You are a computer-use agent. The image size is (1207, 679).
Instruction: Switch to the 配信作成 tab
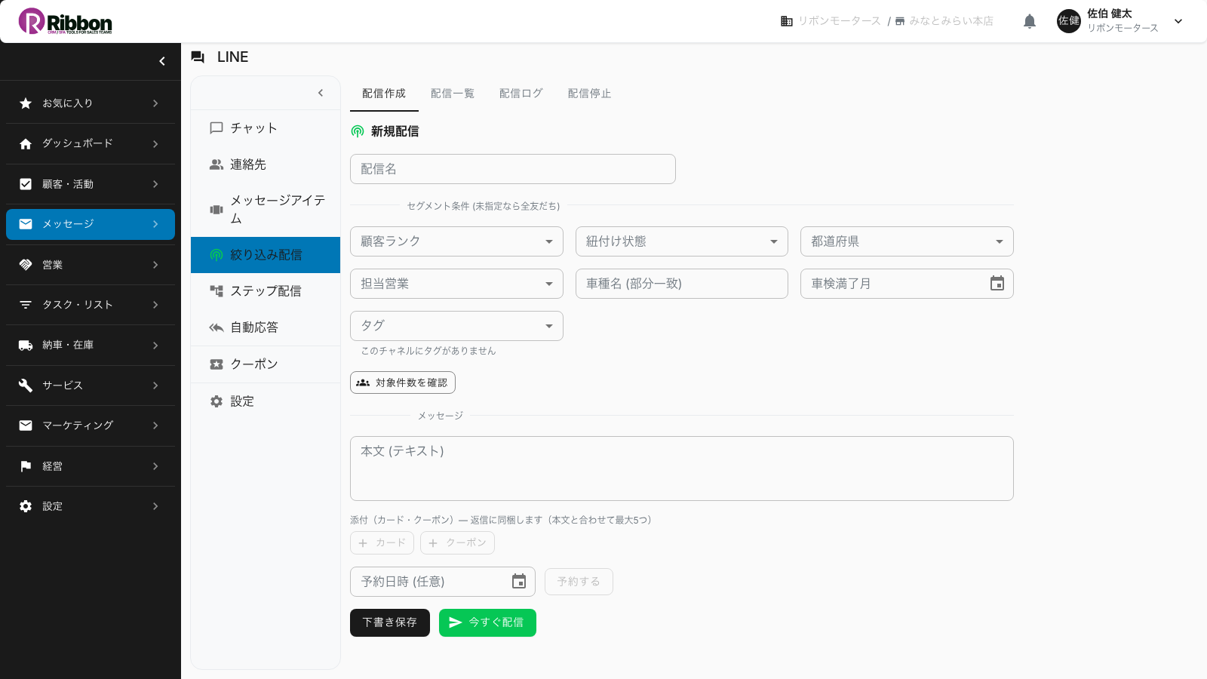[x=384, y=94]
